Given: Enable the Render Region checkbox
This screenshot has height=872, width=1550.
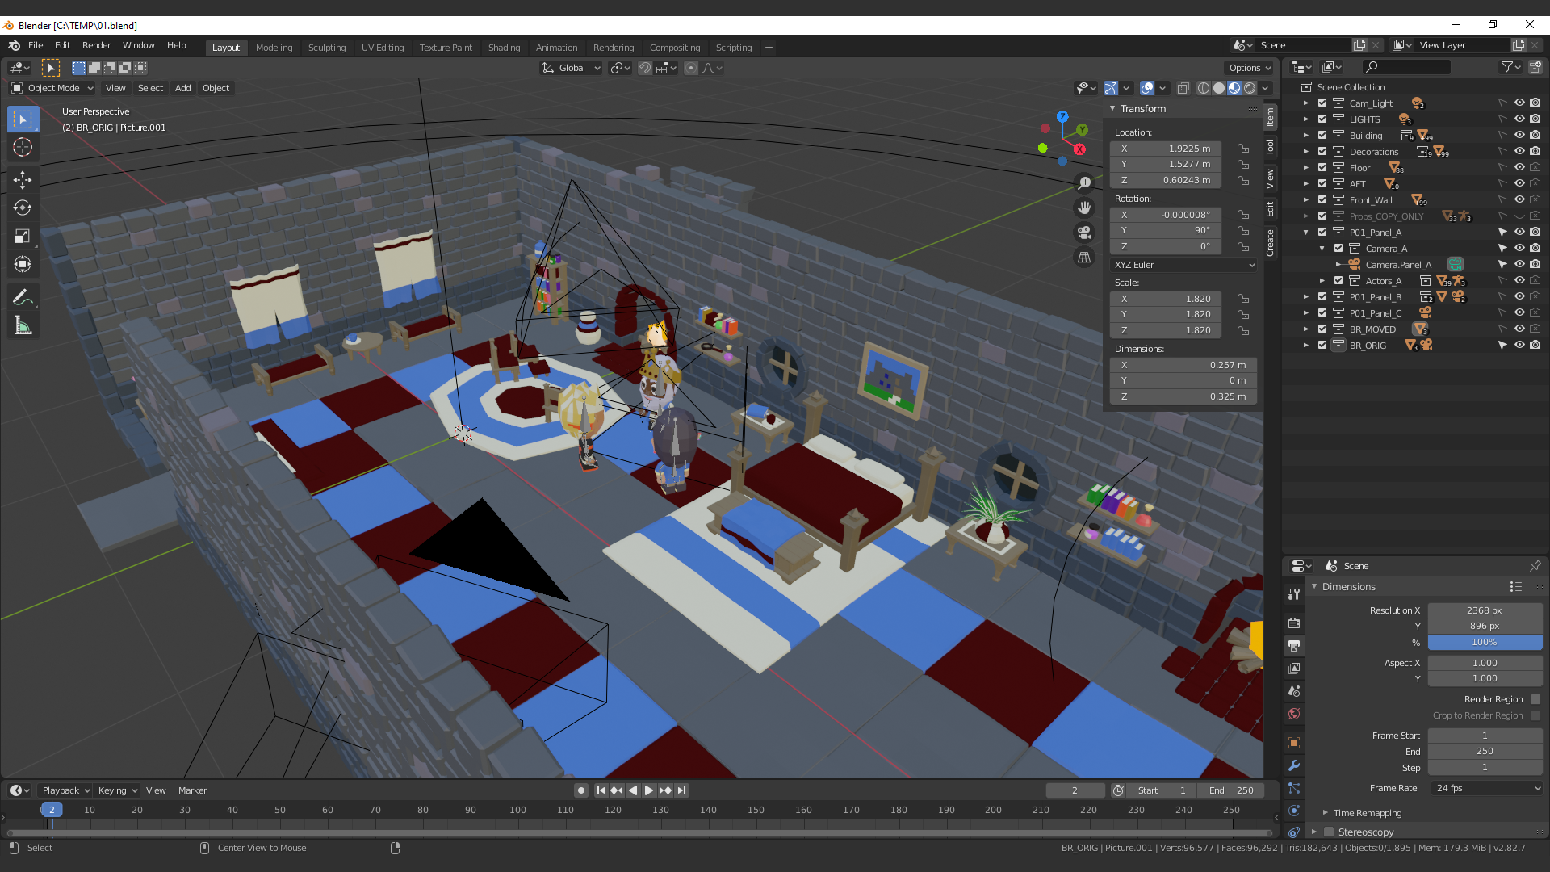Looking at the screenshot, I should [x=1535, y=699].
